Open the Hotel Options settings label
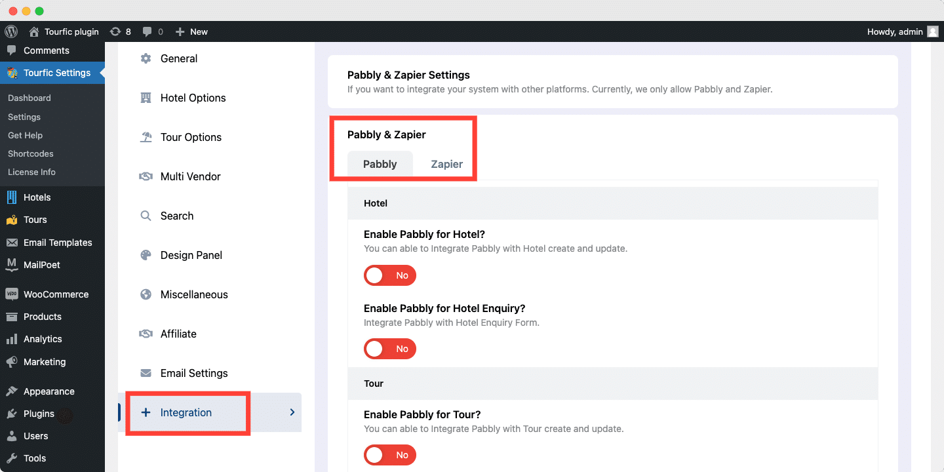This screenshot has height=472, width=944. [193, 98]
